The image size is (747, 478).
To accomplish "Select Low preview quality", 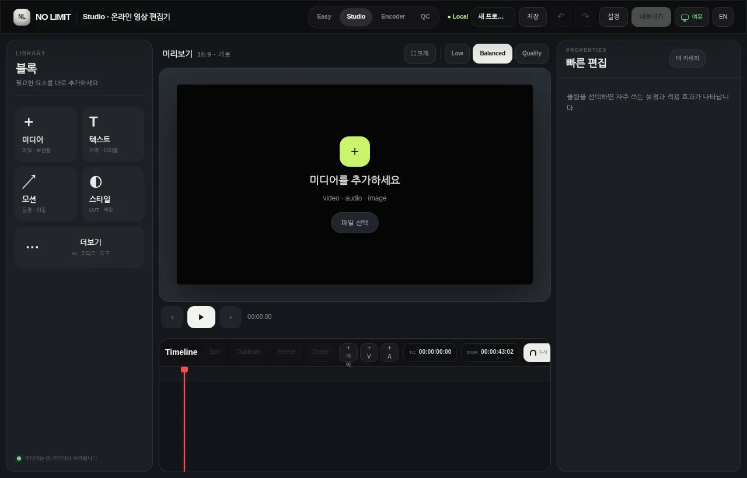I will pyautogui.click(x=457, y=54).
